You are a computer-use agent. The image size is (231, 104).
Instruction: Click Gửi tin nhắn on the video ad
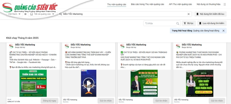106,101
